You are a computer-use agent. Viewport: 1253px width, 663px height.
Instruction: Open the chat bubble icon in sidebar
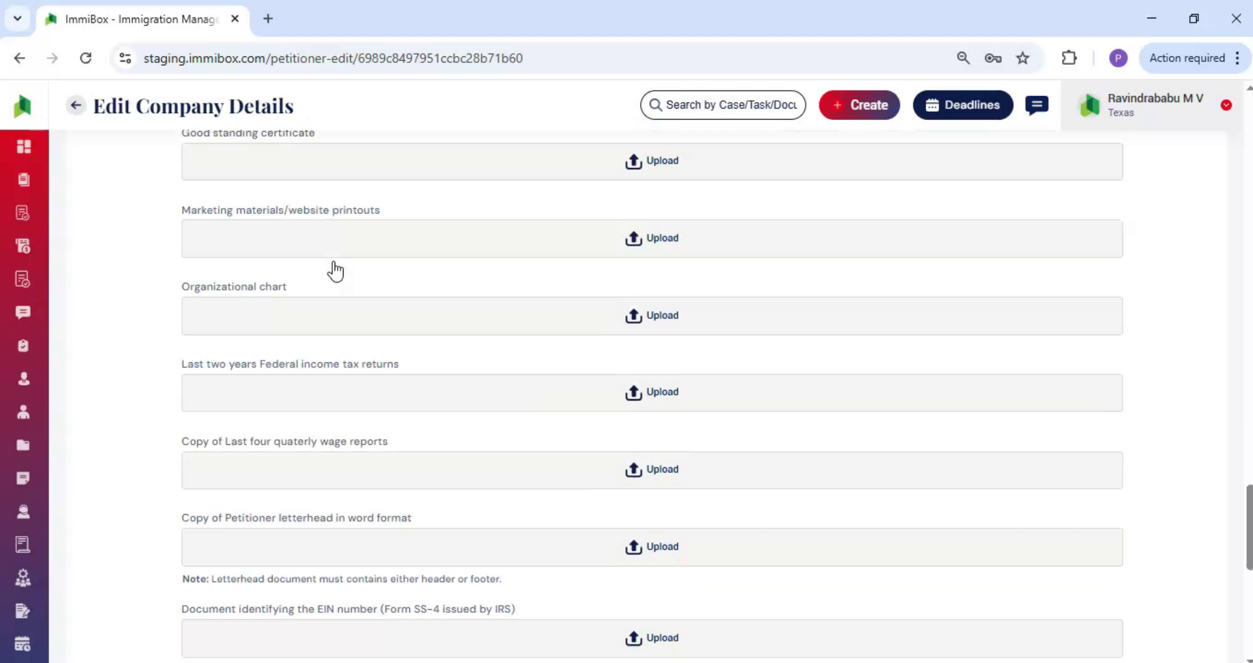(x=23, y=312)
